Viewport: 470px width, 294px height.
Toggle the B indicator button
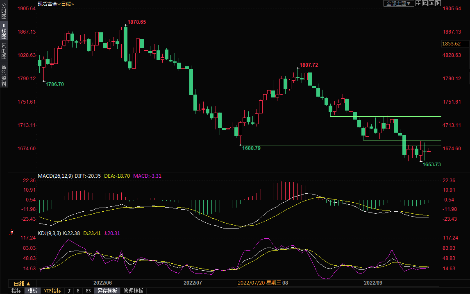tap(78, 291)
